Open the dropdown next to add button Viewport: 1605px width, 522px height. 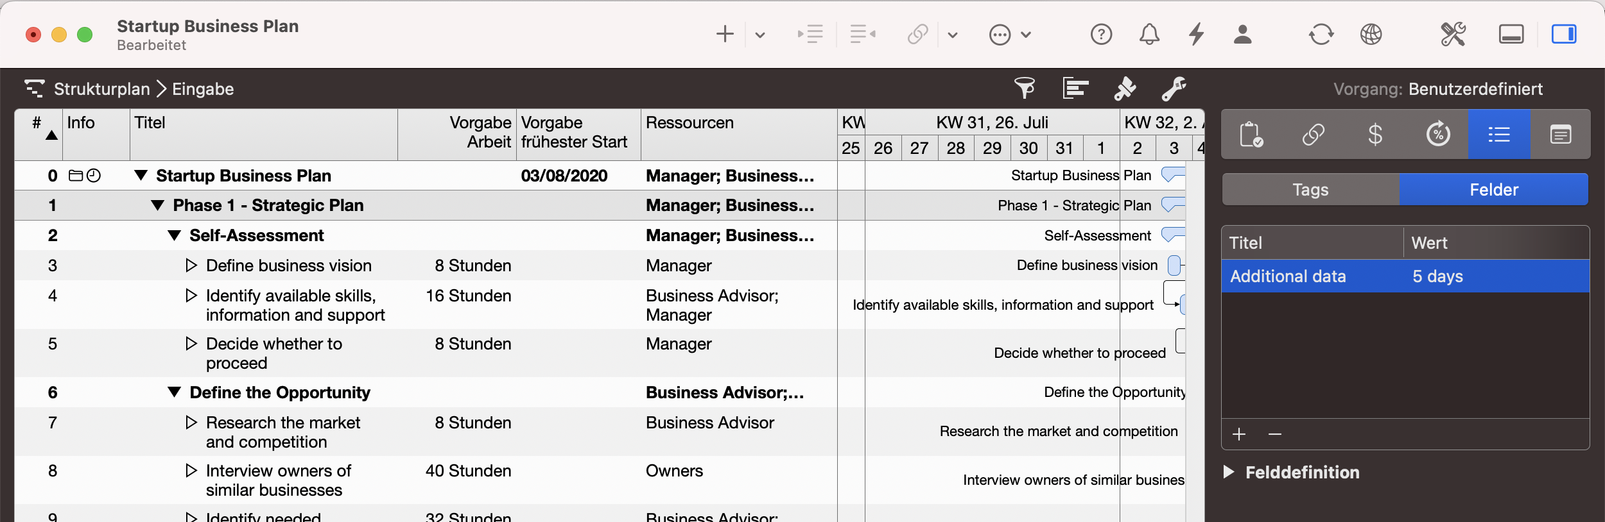pos(760,35)
